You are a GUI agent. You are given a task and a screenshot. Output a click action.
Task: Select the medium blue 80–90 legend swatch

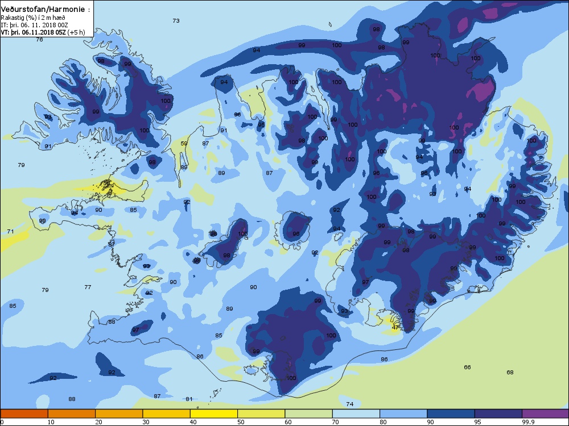click(x=403, y=414)
